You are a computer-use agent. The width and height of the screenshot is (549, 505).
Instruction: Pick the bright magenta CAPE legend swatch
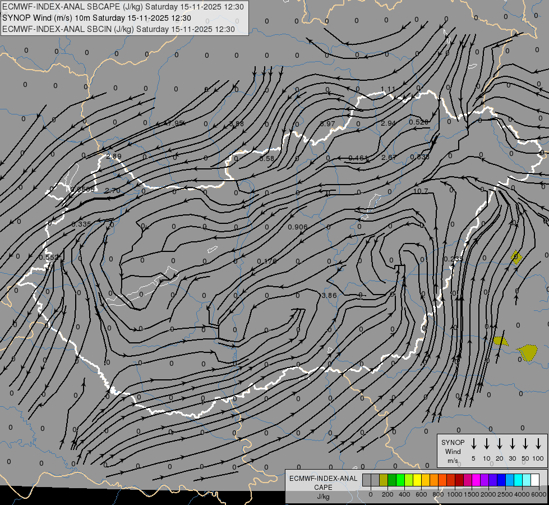point(476,480)
